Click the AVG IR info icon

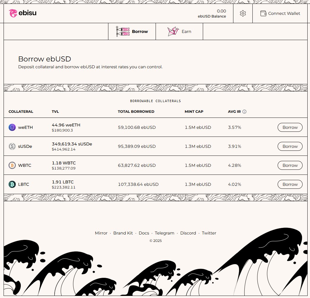click(244, 112)
